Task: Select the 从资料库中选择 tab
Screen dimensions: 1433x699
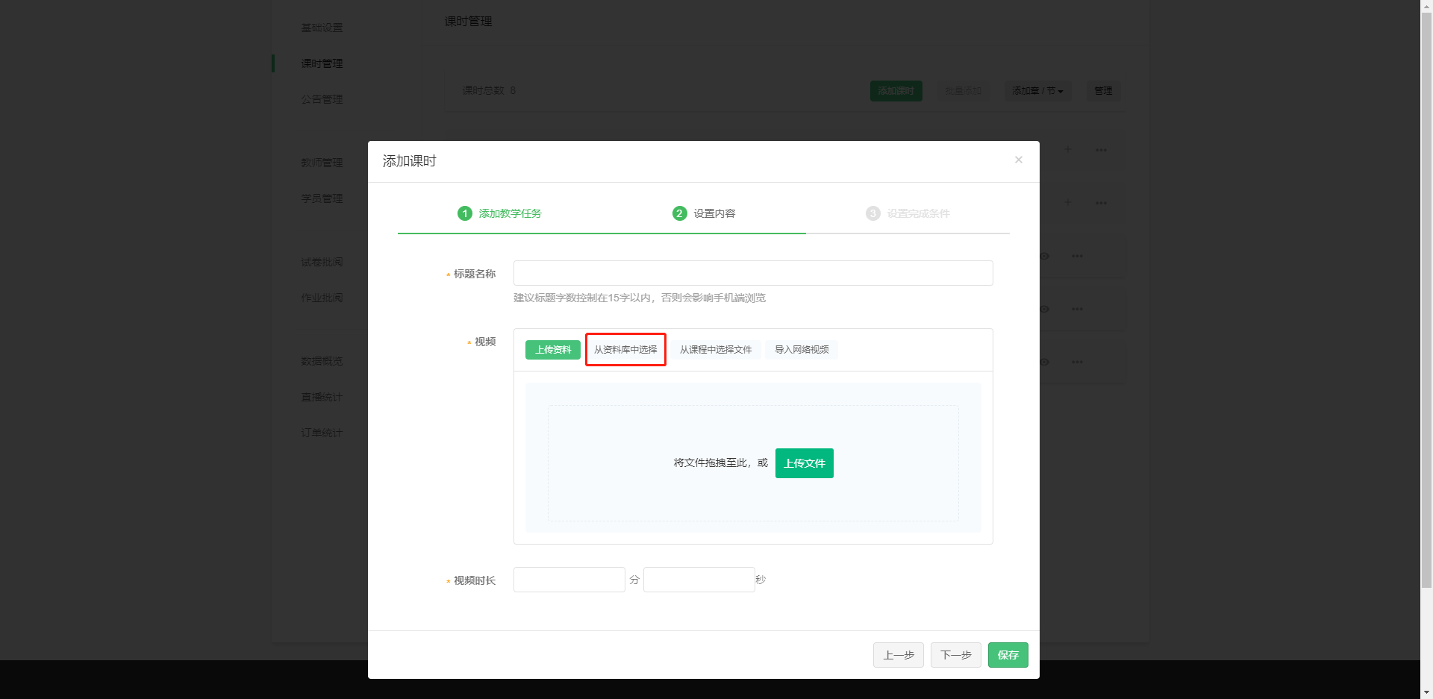Action: 625,350
